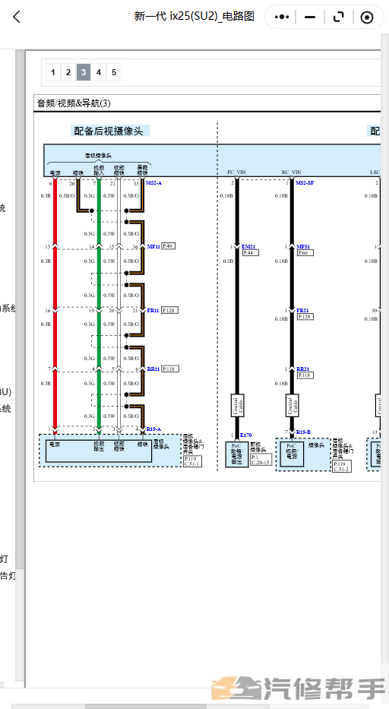Follow the P.40 page reference box
Image resolution: width=389 pixels, height=709 pixels.
168,246
